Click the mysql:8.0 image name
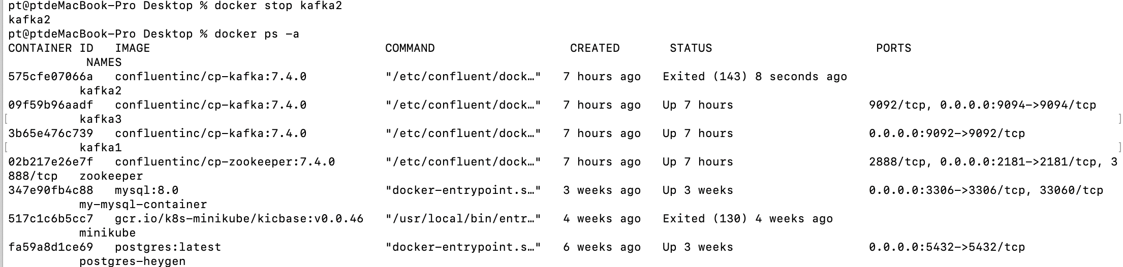The height and width of the screenshot is (267, 1123). [x=147, y=190]
